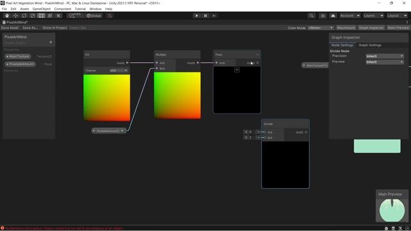This screenshot has width=411, height=231.
Task: Select the Rect transform tool
Action: (x=41, y=15)
